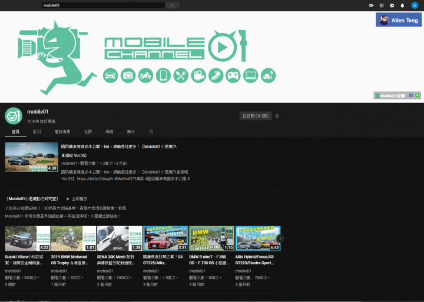The height and width of the screenshot is (302, 424).
Task: Click the mobile01 channel name heading
Action: click(38, 112)
